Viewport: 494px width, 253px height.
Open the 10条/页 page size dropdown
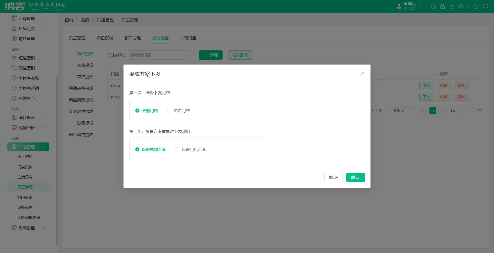pyautogui.click(x=401, y=111)
